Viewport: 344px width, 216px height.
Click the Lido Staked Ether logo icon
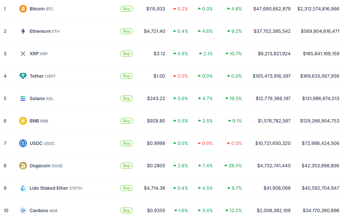click(23, 188)
